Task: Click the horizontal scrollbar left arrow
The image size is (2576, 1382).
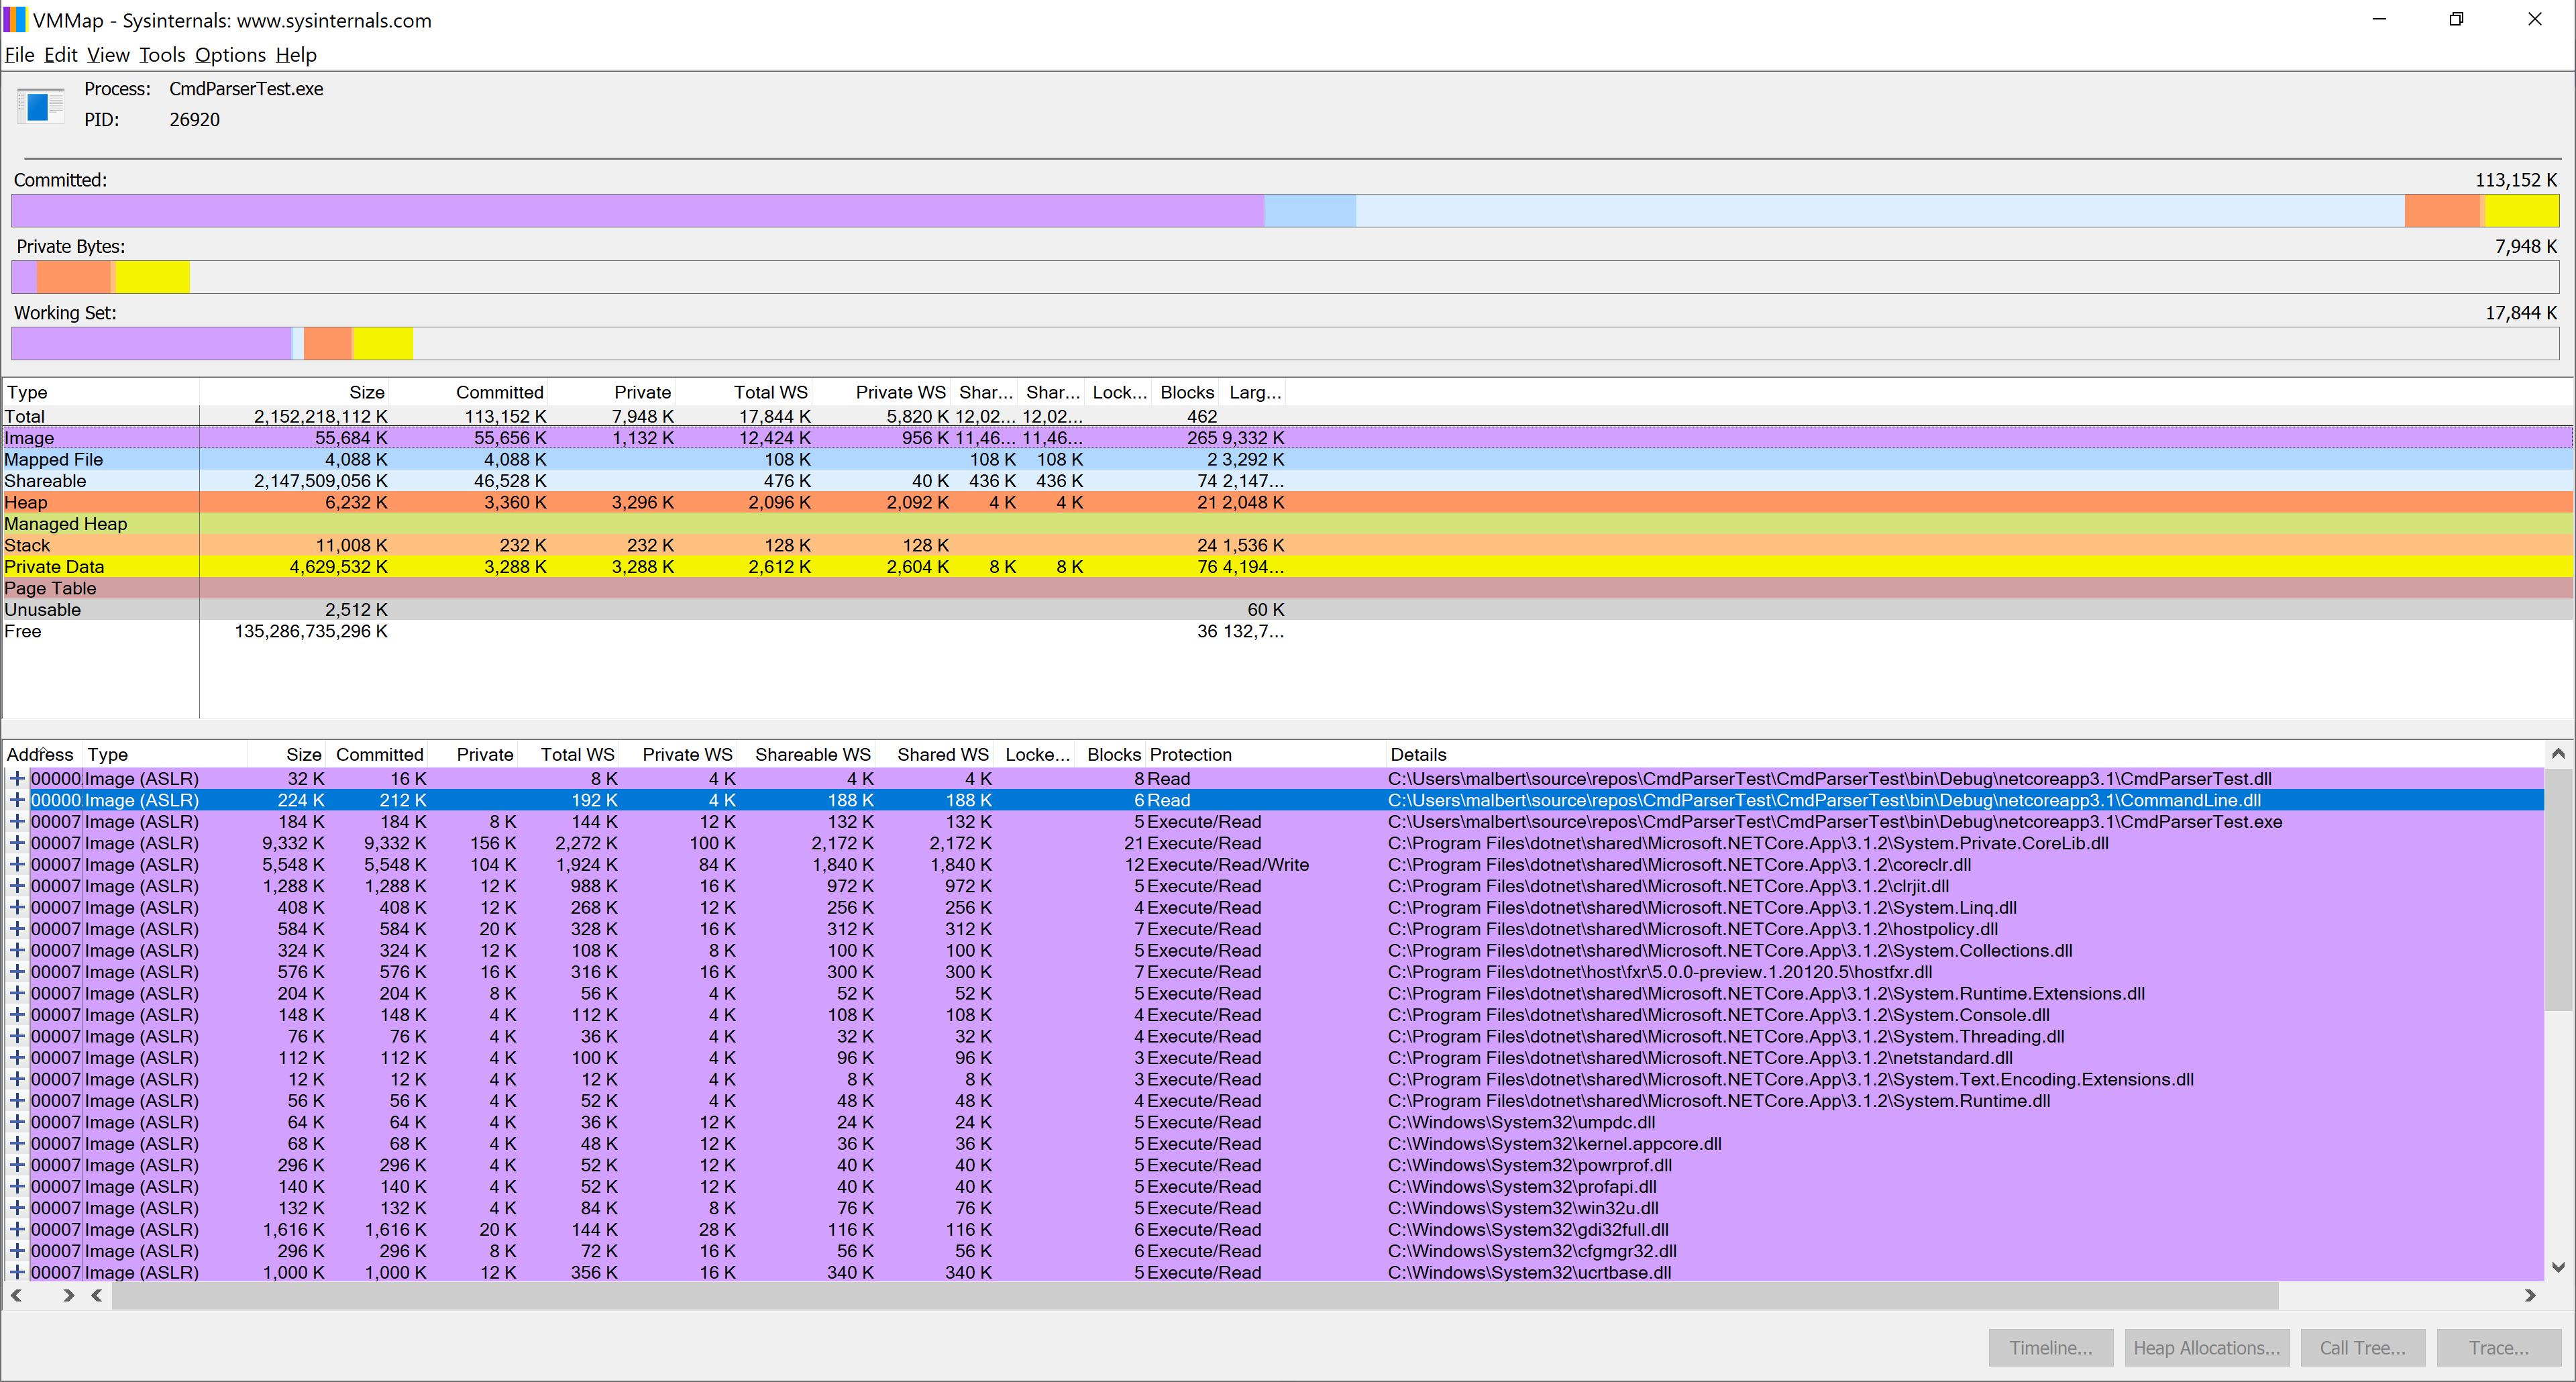Action: [x=97, y=1295]
